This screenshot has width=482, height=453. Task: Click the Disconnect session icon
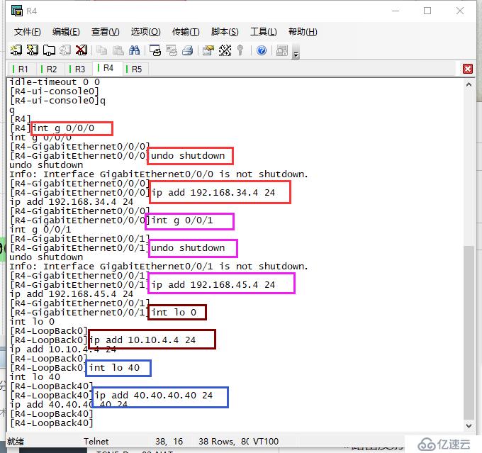(82, 50)
